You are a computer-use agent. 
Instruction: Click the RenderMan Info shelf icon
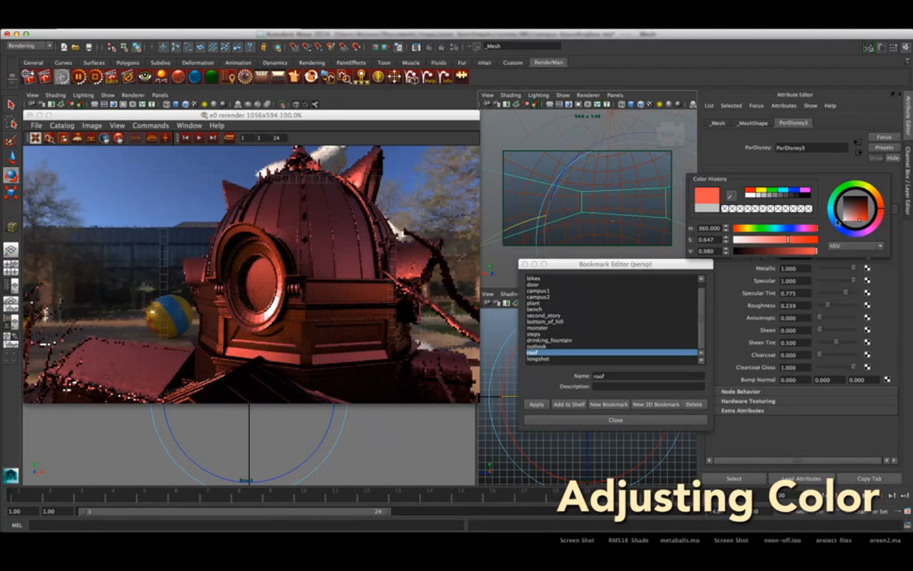(x=445, y=77)
